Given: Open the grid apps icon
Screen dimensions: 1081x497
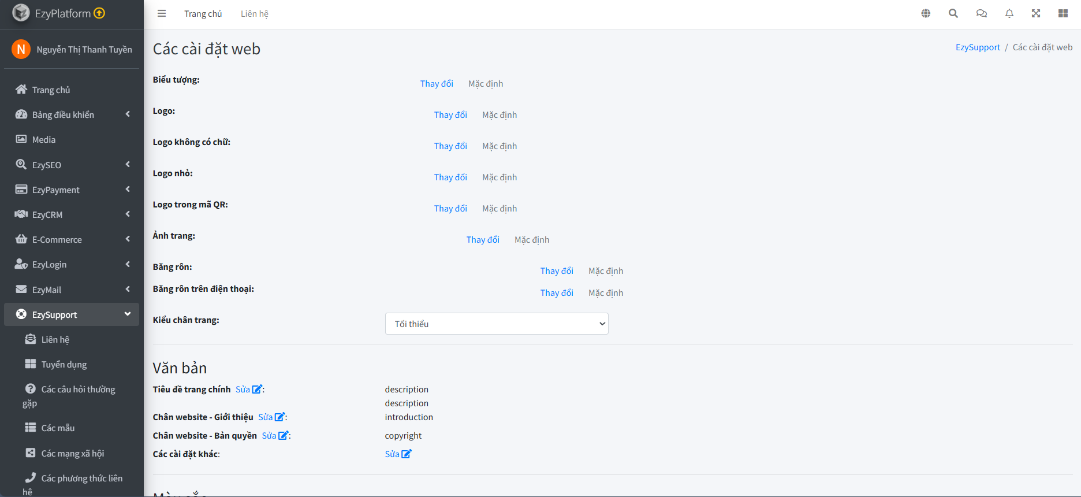Looking at the screenshot, I should coord(1063,13).
